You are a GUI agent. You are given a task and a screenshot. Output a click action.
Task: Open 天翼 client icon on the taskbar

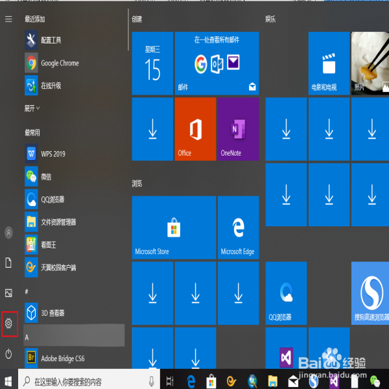pyautogui.click(x=231, y=381)
